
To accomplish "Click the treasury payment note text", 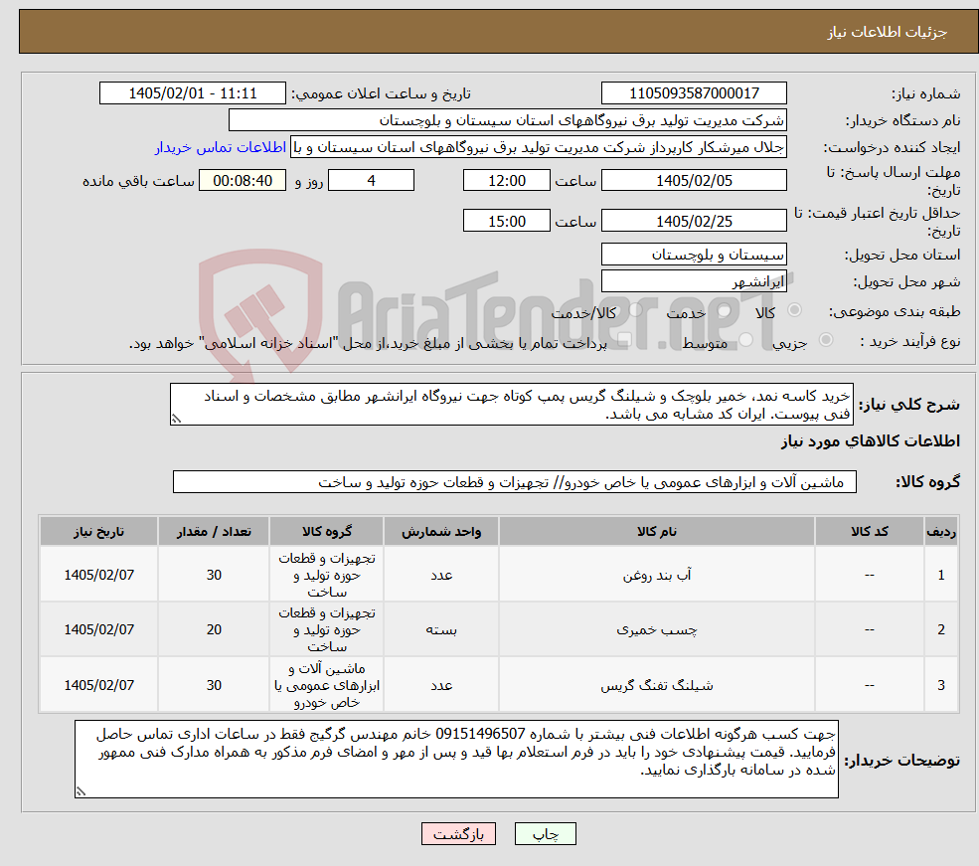I will click(368, 343).
